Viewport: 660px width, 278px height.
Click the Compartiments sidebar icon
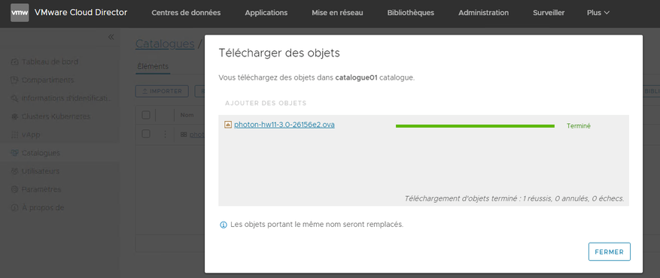tap(14, 80)
